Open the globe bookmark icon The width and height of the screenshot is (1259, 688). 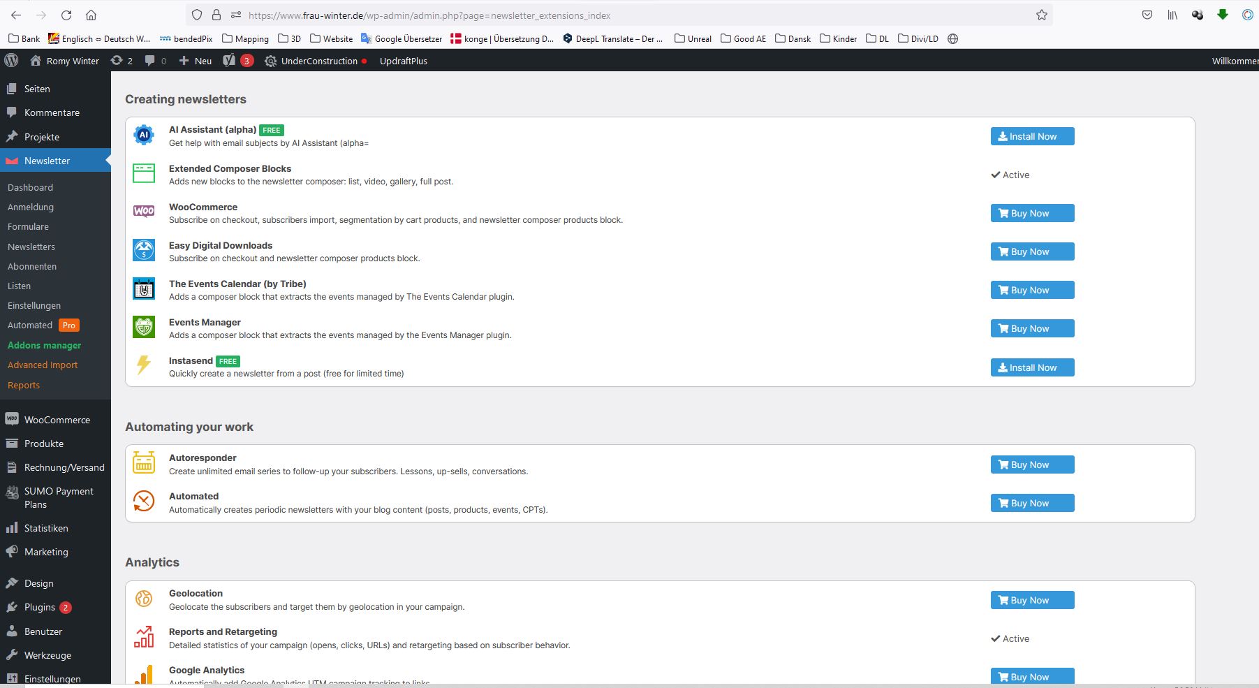pyautogui.click(x=952, y=39)
